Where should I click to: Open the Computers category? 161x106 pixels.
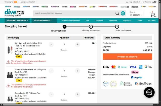99,21
